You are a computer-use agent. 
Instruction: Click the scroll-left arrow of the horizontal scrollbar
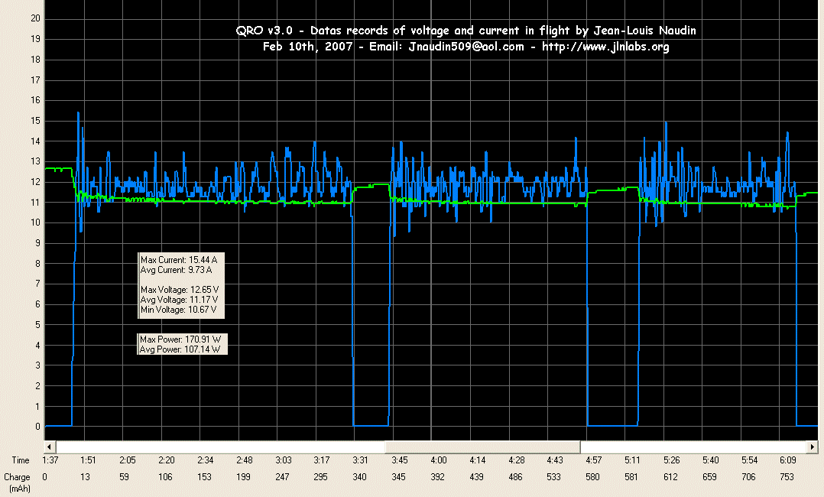tap(50, 447)
